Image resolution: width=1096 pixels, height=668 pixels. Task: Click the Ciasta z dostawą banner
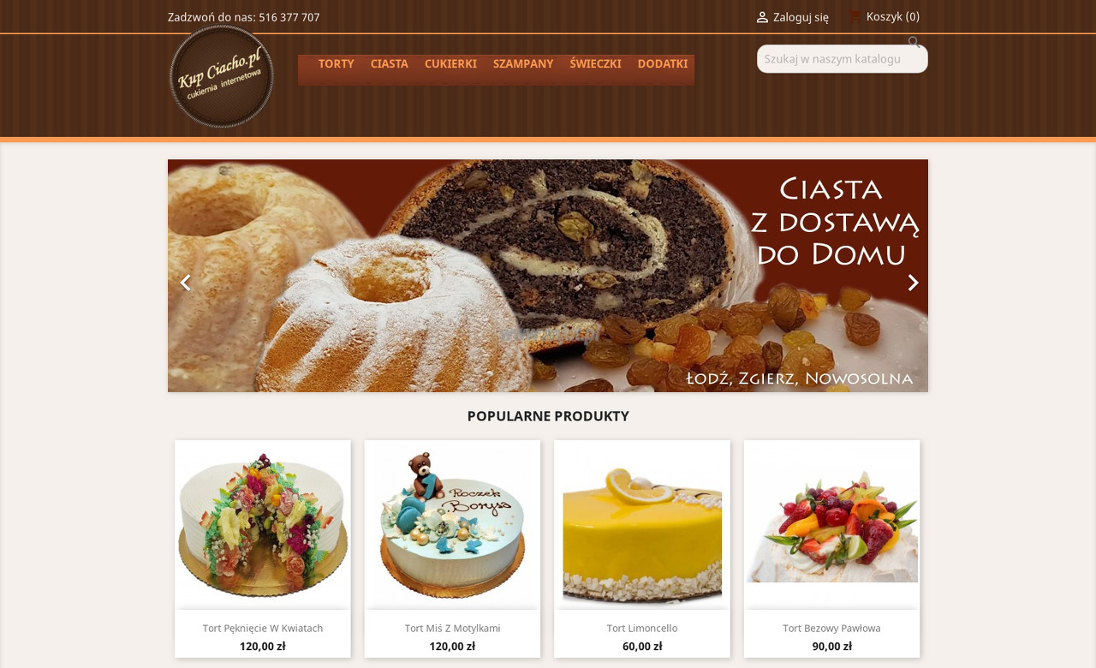pos(548,276)
